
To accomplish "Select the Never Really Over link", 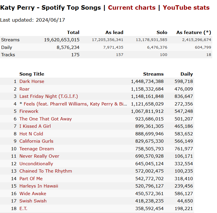I will coord(39,156).
